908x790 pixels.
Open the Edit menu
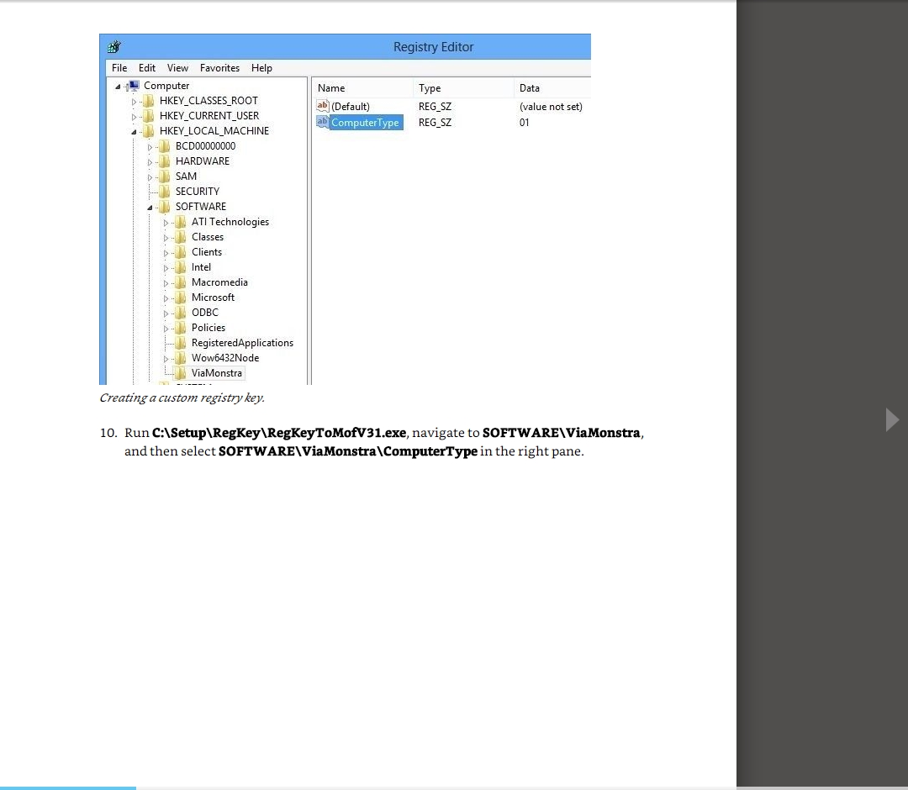coord(147,68)
